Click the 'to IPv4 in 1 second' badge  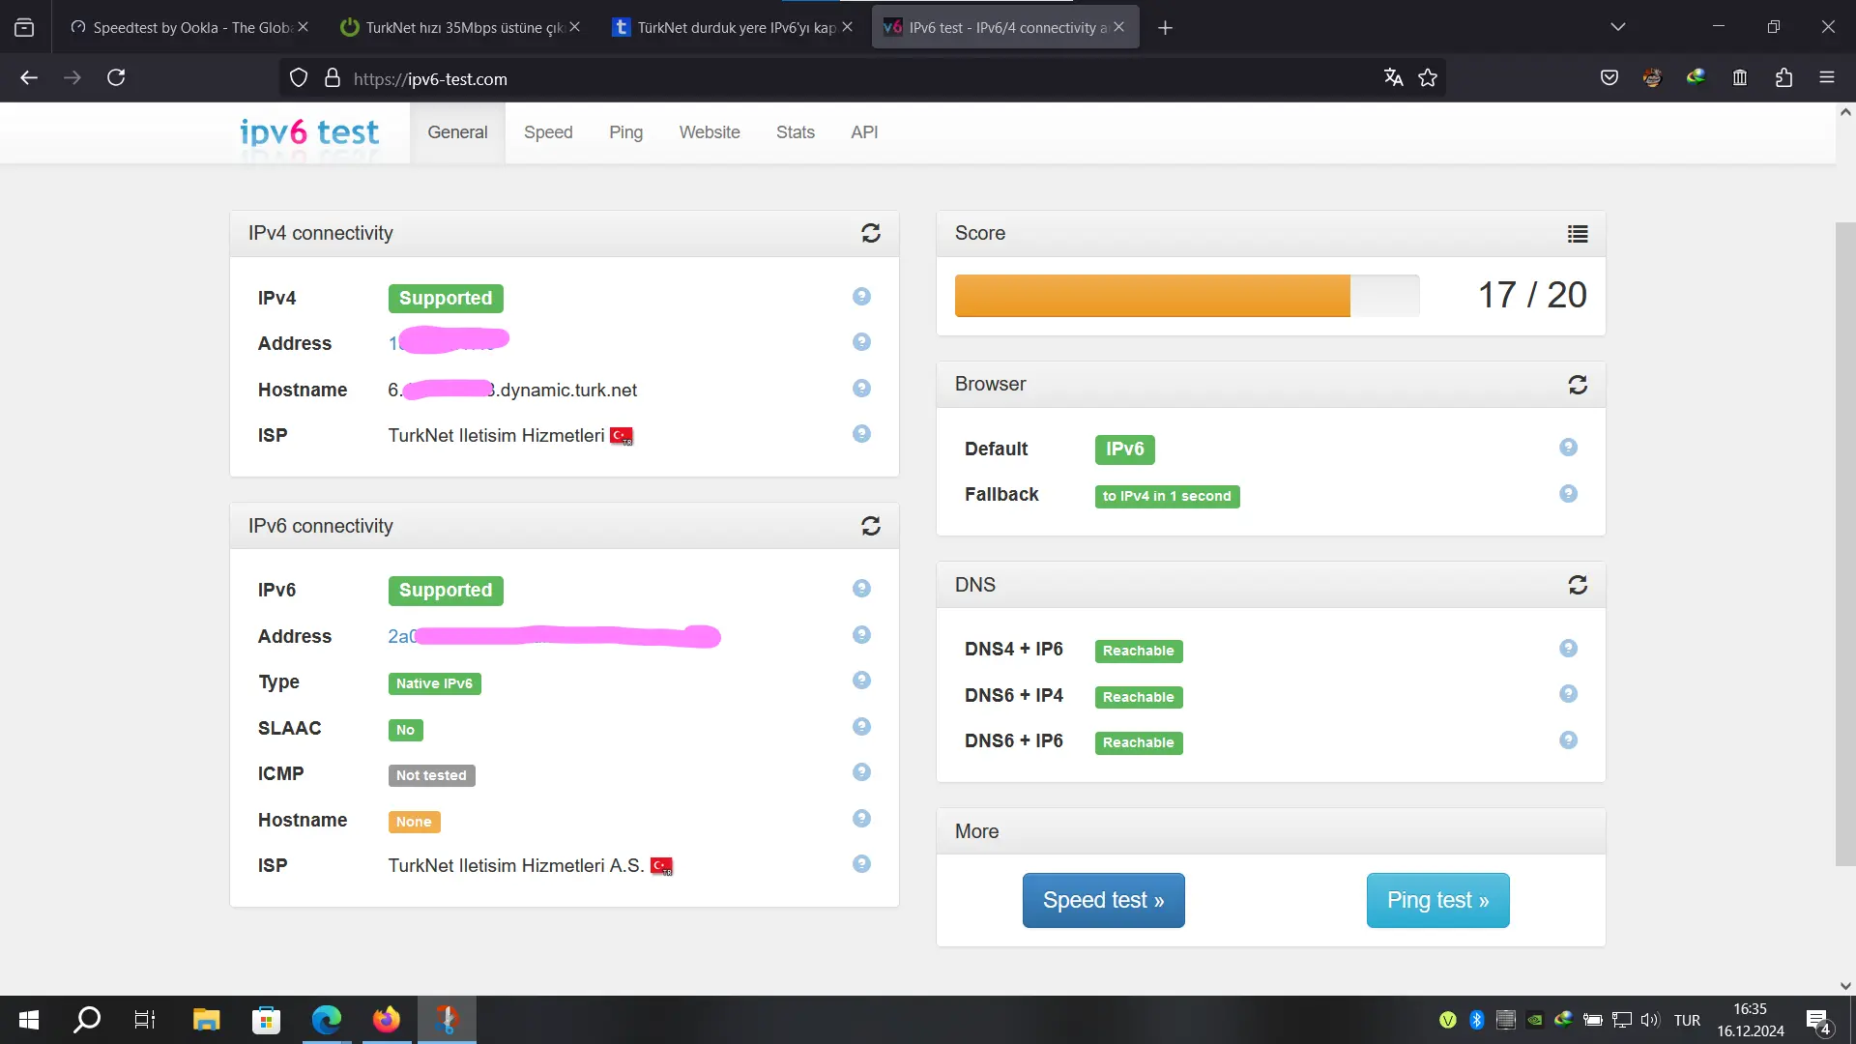(x=1167, y=496)
